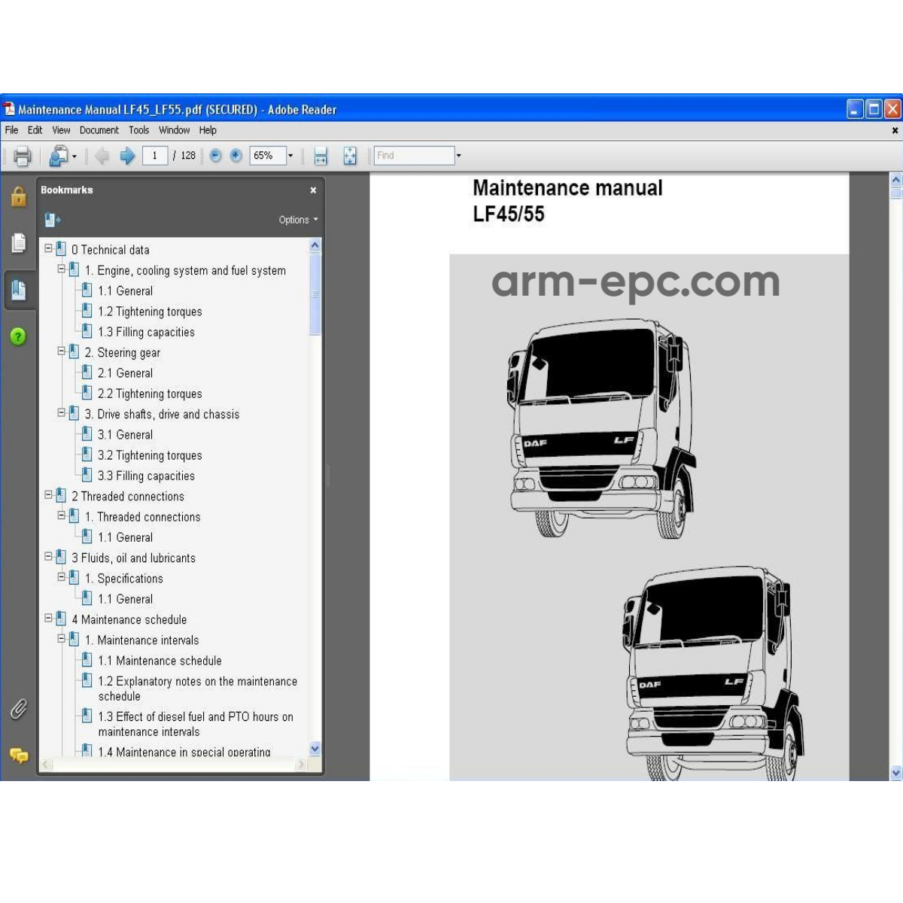Go to next page arrow
903x903 pixels.
(127, 156)
